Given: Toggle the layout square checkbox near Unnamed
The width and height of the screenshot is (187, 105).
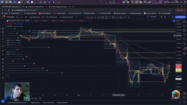Looking at the screenshot, I should [x=148, y=17].
